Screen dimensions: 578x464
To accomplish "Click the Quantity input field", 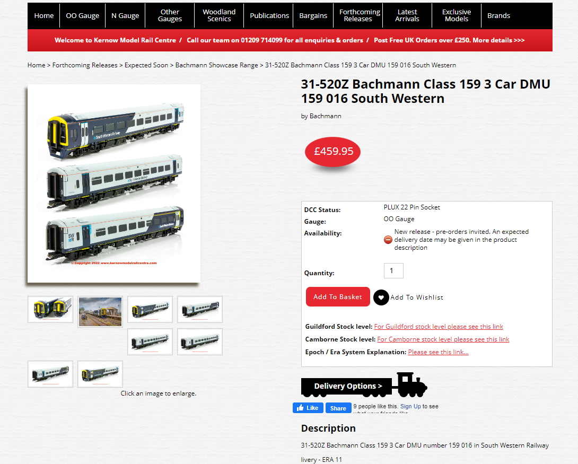I will (x=393, y=270).
